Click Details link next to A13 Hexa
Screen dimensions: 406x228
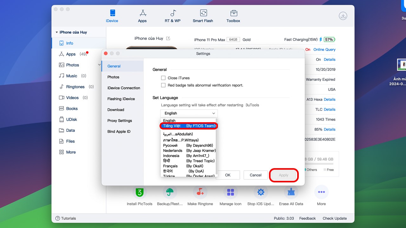point(330,99)
